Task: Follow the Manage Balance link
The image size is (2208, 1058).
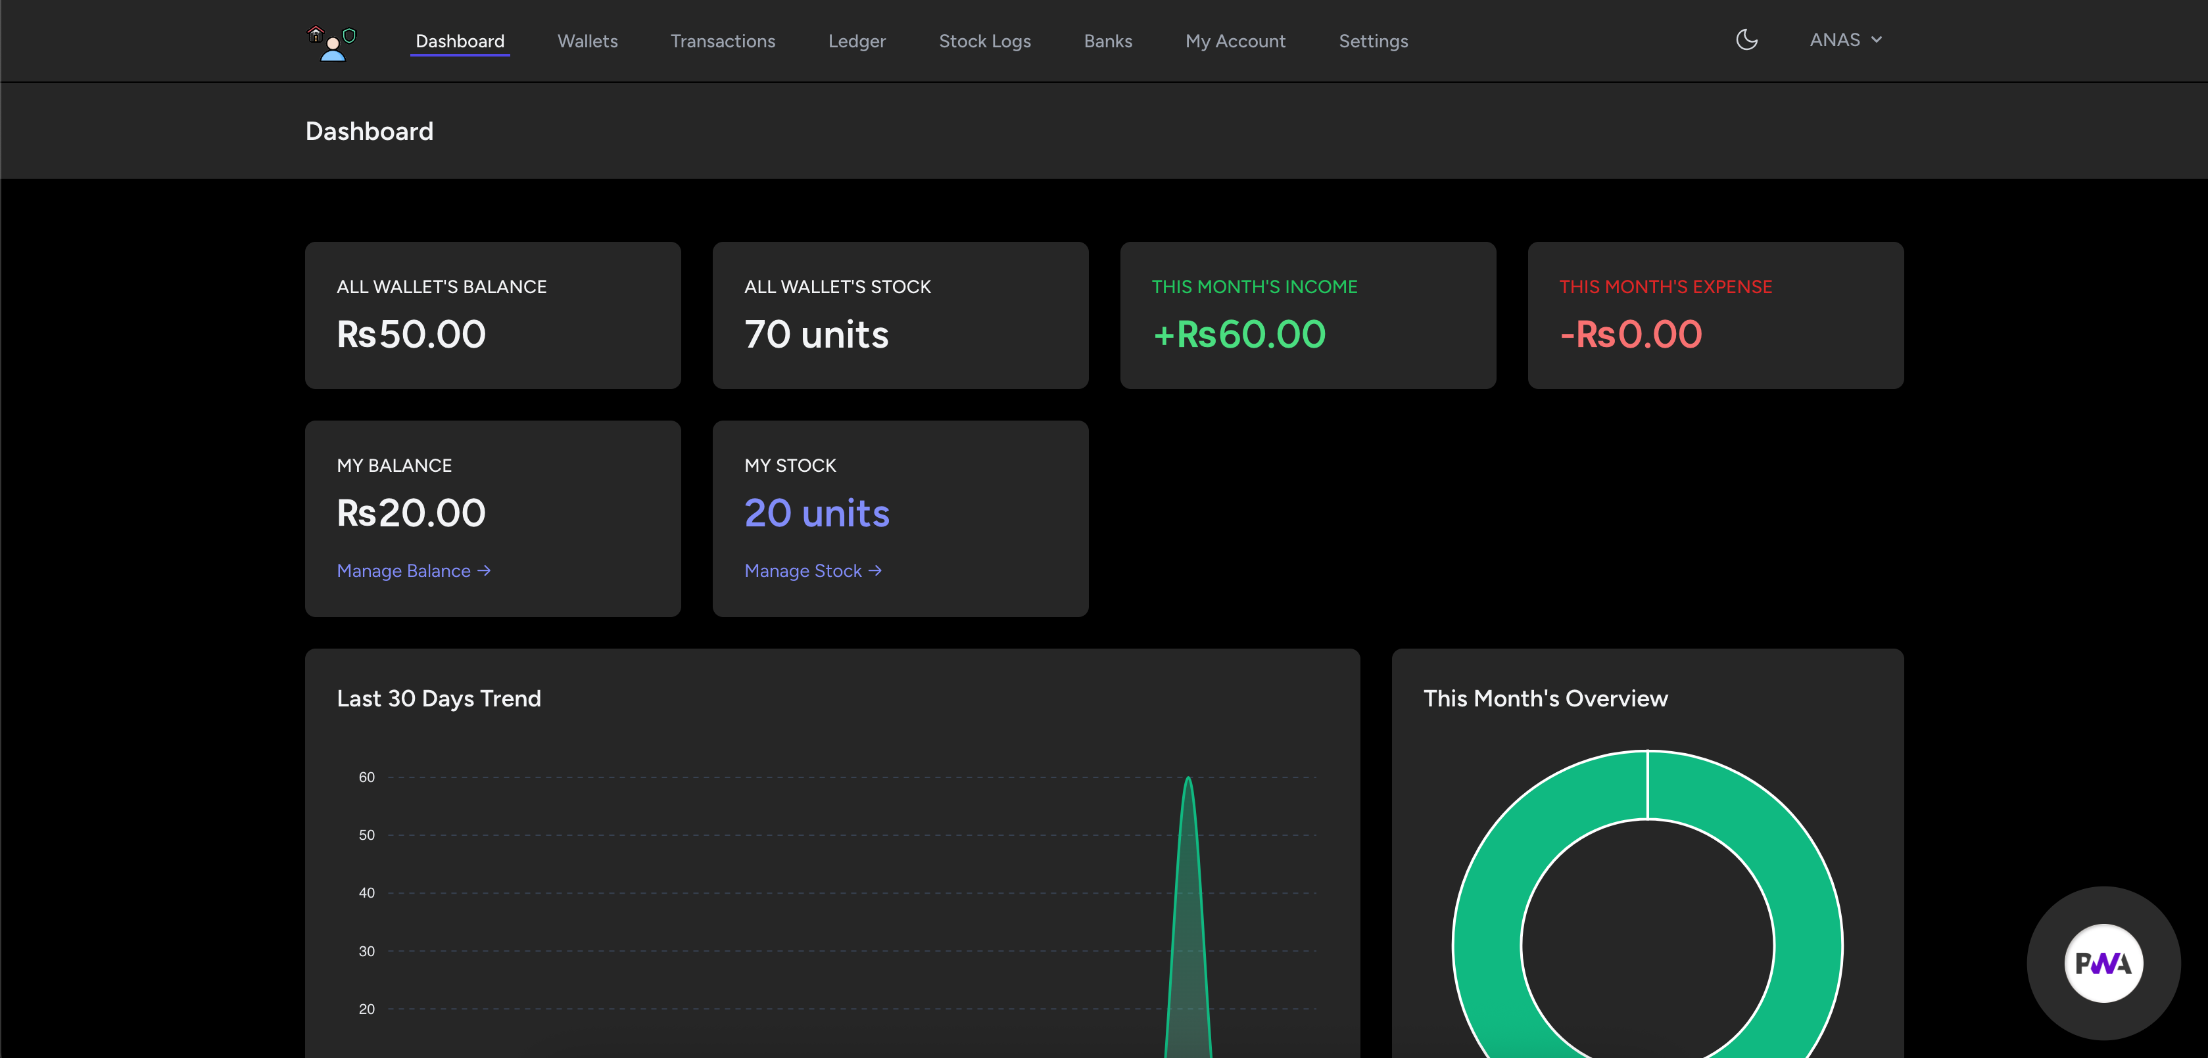Action: [403, 570]
